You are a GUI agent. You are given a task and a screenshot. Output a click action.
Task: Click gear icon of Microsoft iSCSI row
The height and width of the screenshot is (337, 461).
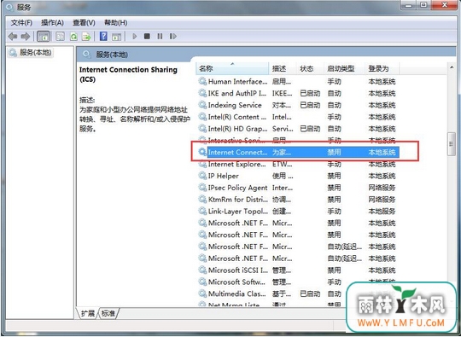202,270
